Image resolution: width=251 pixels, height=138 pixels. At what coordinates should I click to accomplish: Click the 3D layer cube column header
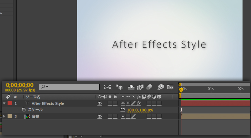(x=159, y=97)
